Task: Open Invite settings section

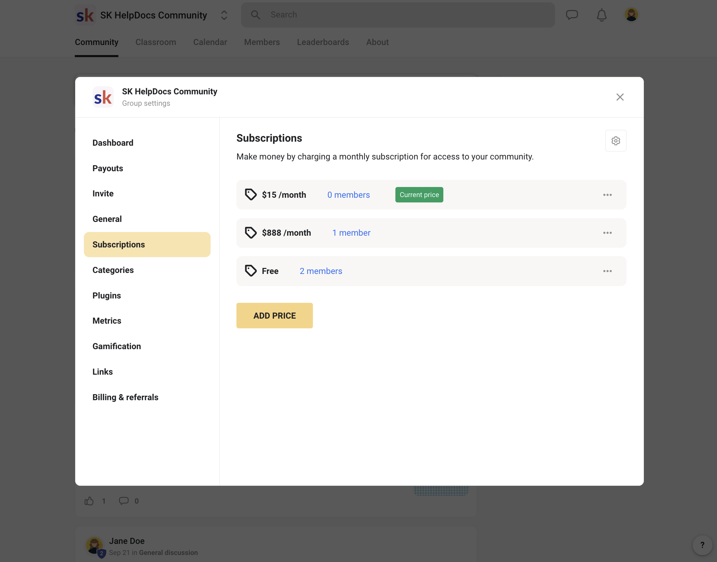Action: click(147, 193)
